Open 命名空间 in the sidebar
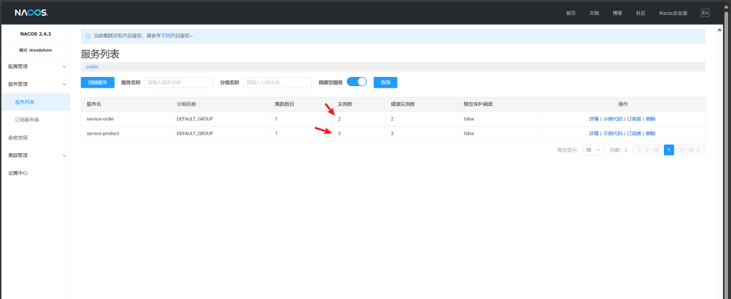The width and height of the screenshot is (731, 299). tap(18, 137)
